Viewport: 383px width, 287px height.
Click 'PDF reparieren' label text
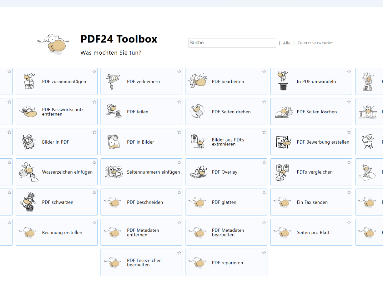point(227,263)
